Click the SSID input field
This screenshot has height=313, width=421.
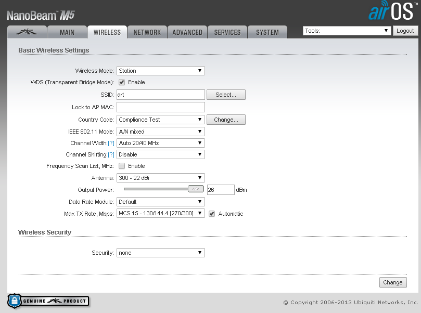click(161, 95)
